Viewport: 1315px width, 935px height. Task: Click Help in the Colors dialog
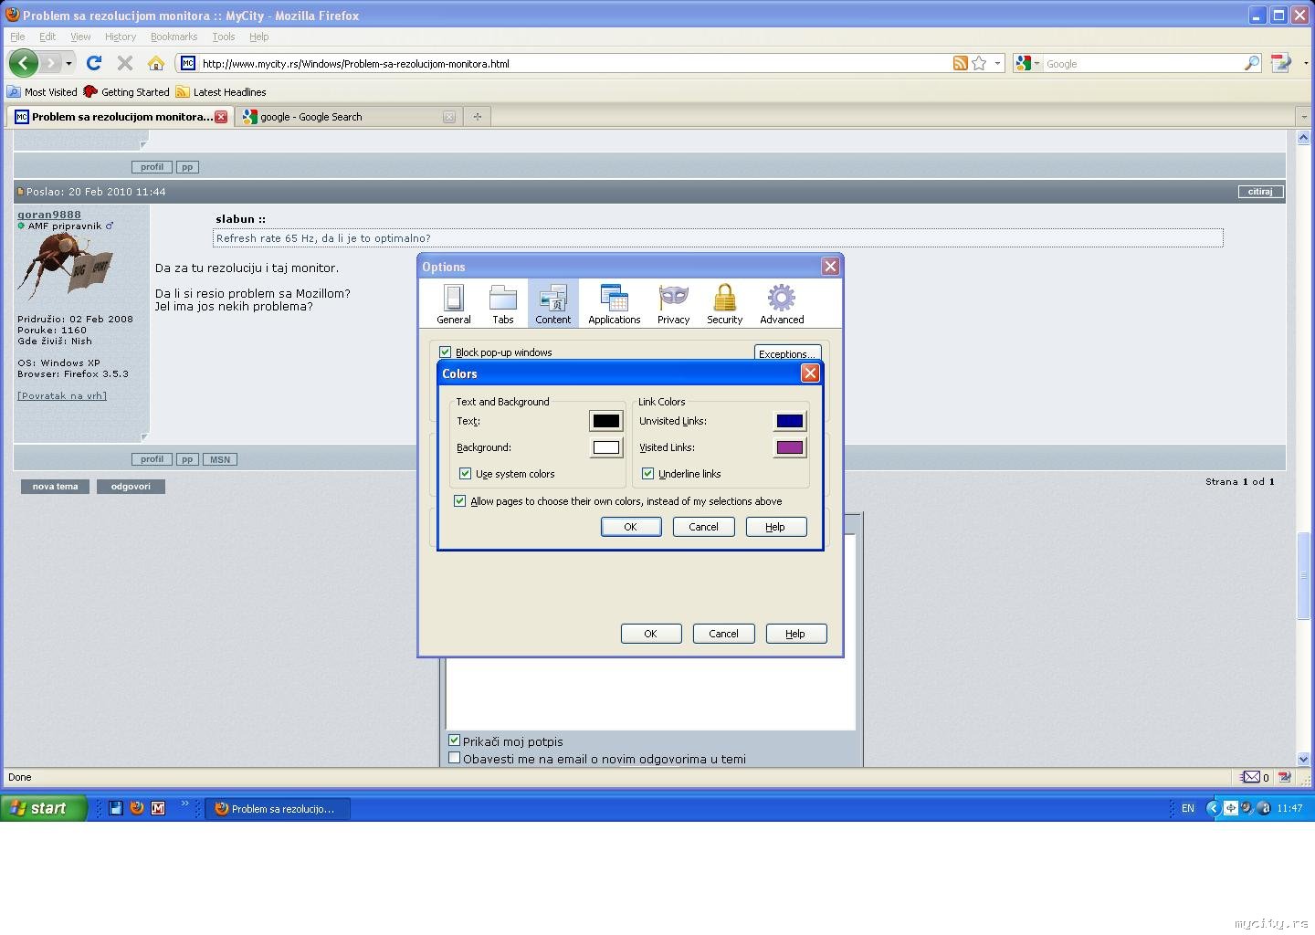tap(775, 527)
